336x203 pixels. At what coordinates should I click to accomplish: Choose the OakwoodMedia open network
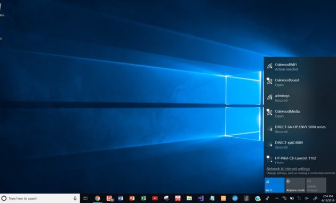pos(300,114)
